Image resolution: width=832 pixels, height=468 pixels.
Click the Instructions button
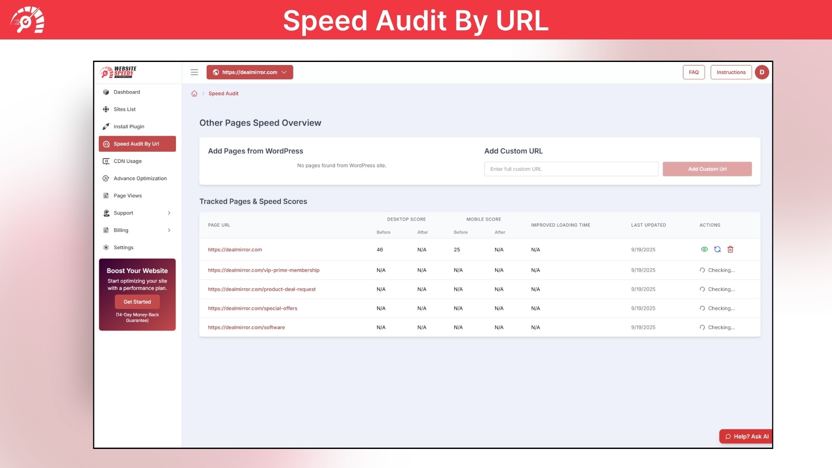pyautogui.click(x=731, y=72)
